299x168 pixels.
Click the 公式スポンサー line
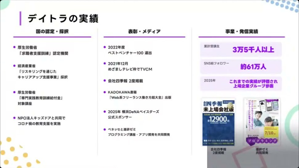click(120, 117)
